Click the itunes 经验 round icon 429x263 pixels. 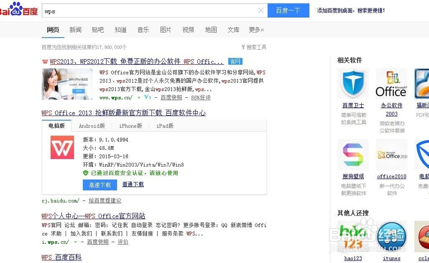point(392,236)
